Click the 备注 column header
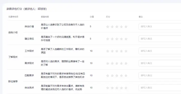This screenshot has height=94, width=181. 141,17
